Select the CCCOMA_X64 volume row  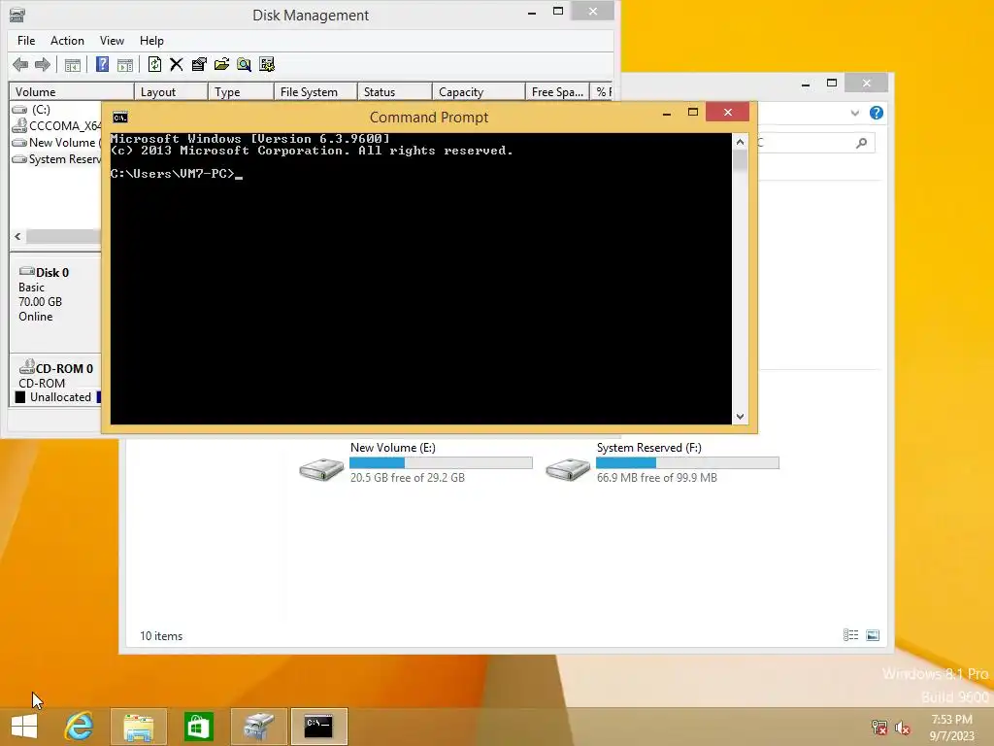coord(55,125)
